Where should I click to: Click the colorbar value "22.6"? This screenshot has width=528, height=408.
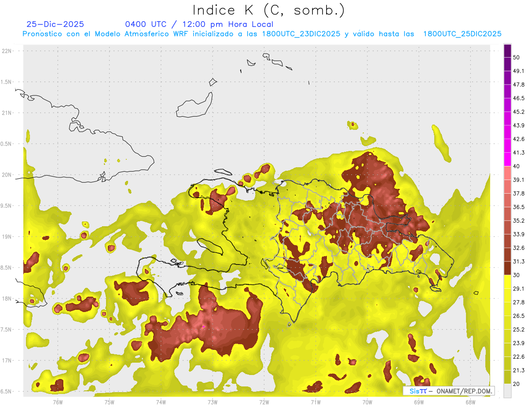click(x=519, y=357)
